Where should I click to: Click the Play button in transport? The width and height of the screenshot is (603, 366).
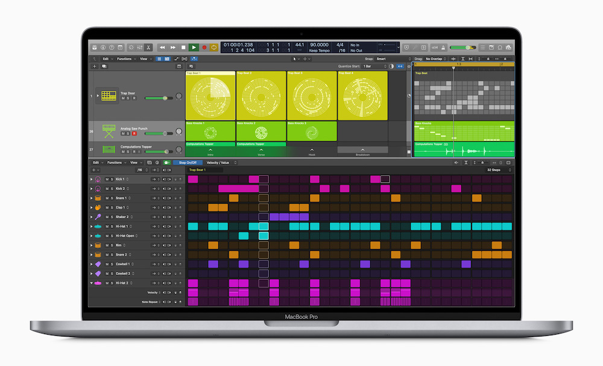coord(194,47)
